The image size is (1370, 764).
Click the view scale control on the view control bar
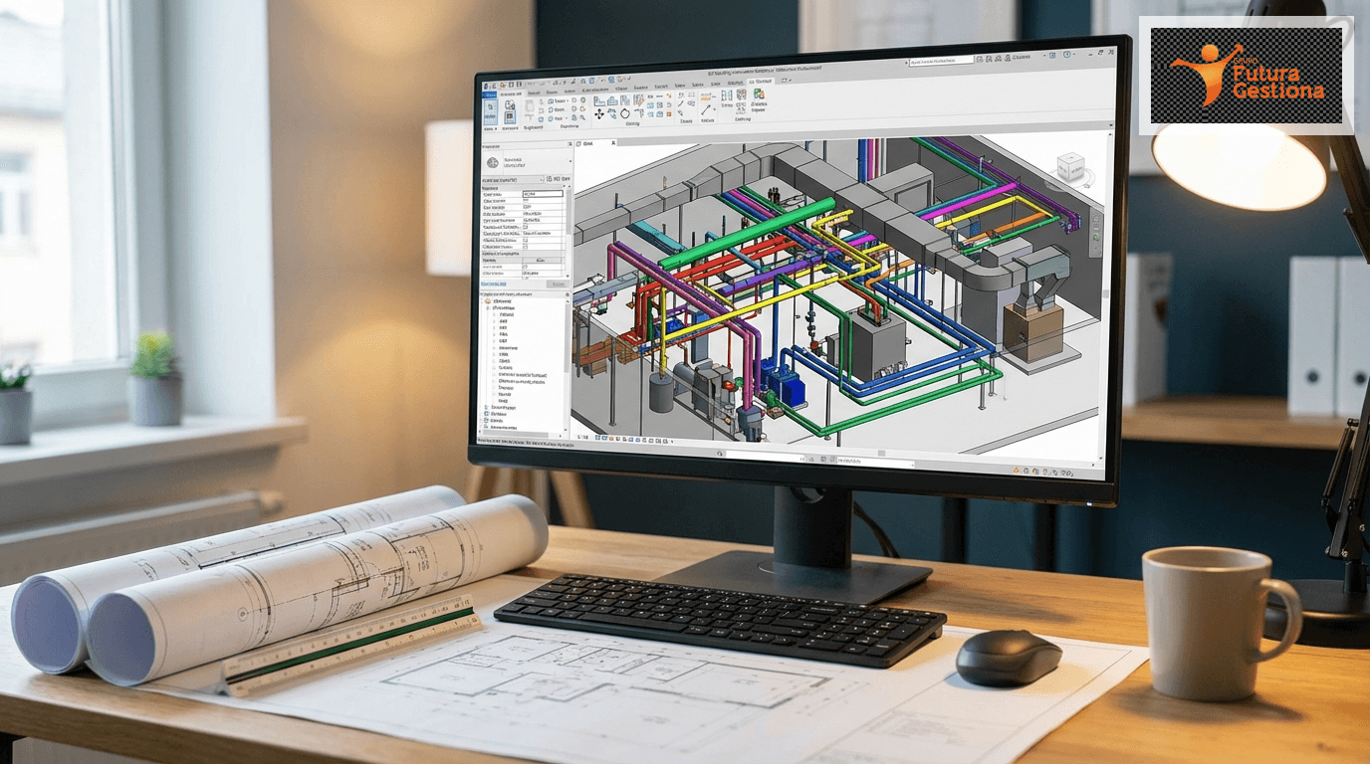tap(582, 438)
